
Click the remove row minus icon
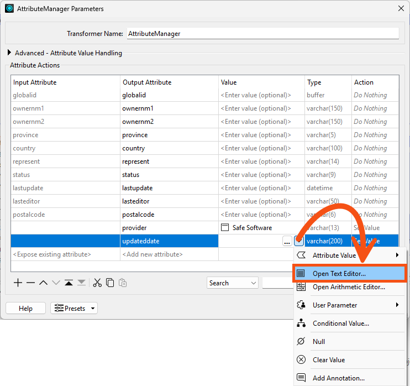point(30,283)
